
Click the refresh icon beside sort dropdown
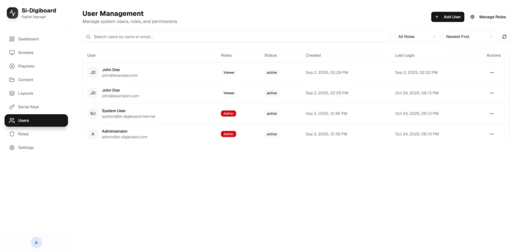[x=504, y=37]
